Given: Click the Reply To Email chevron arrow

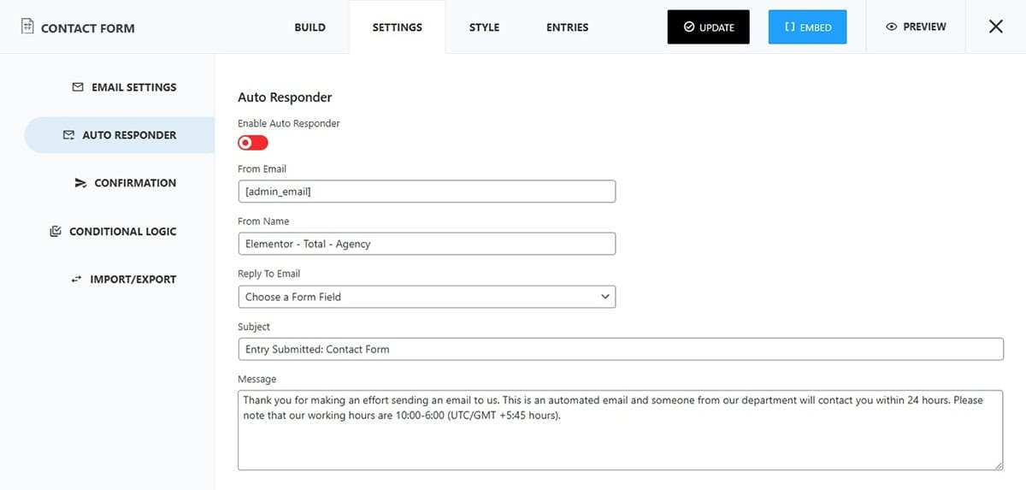Looking at the screenshot, I should (605, 297).
